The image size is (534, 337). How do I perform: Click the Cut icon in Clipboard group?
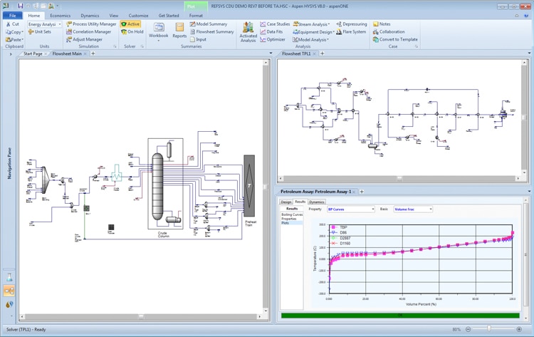tap(12, 24)
